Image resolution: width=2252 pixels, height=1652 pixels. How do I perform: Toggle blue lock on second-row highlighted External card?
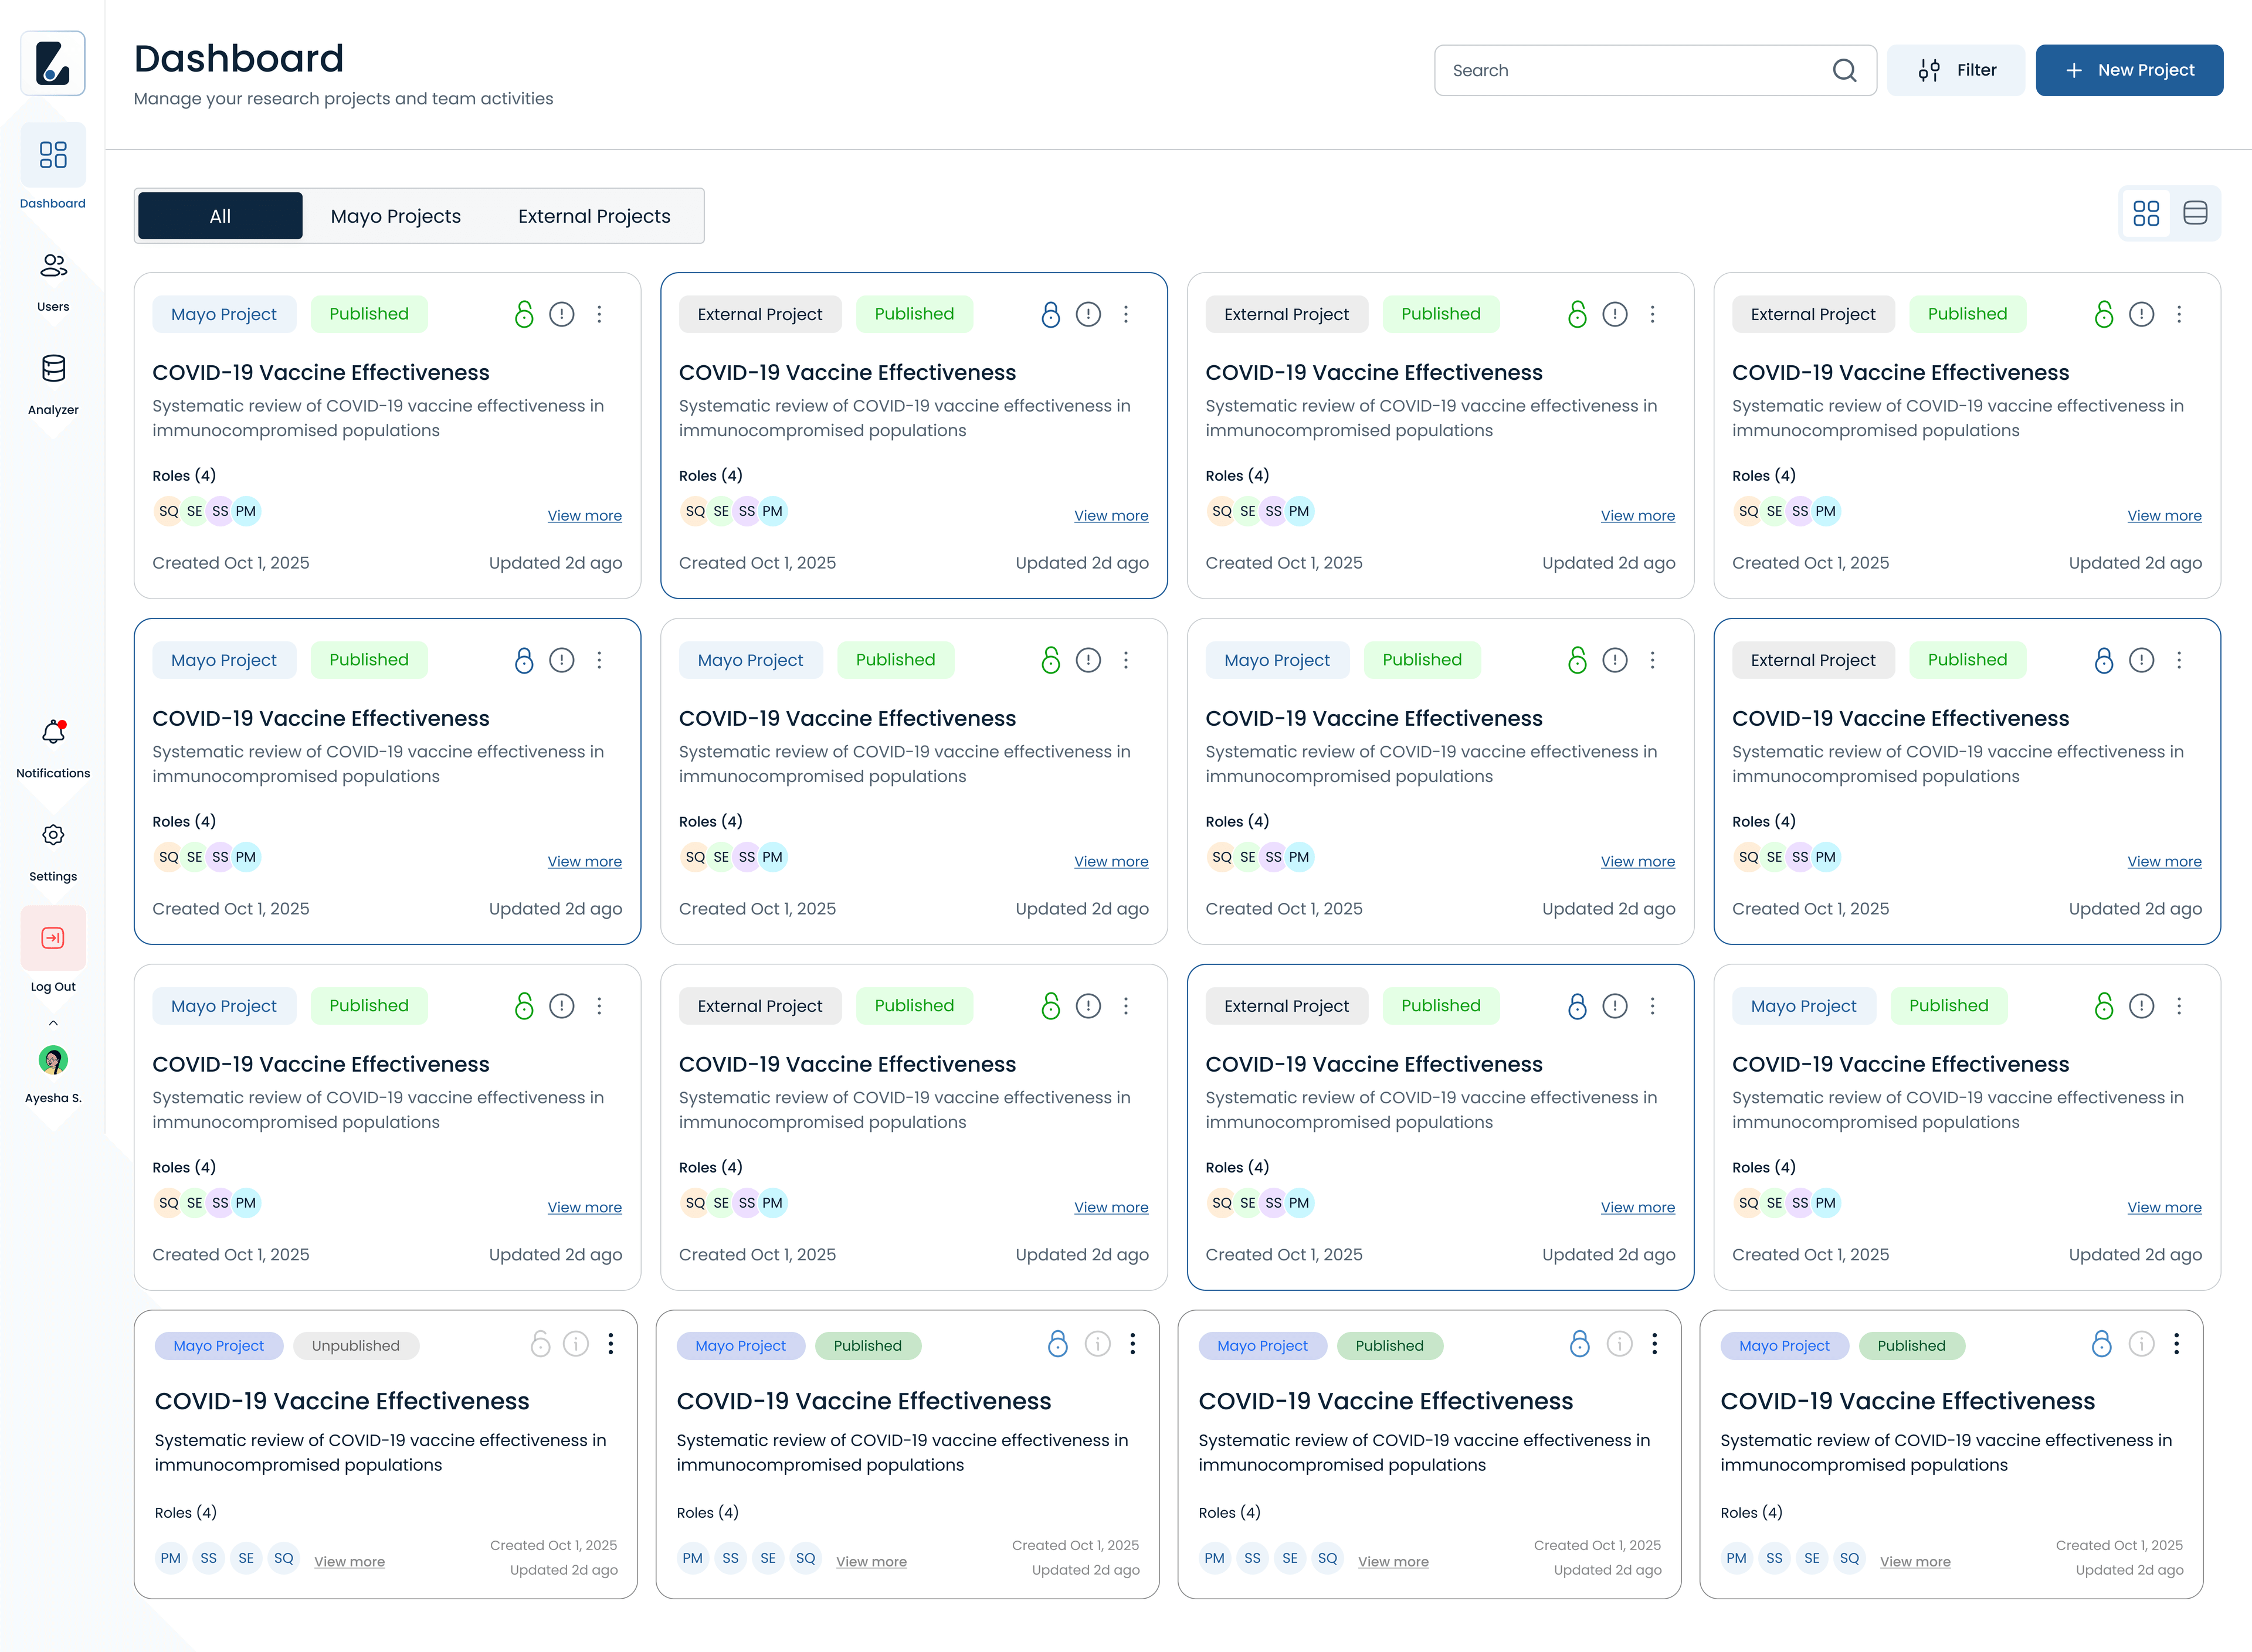2104,660
